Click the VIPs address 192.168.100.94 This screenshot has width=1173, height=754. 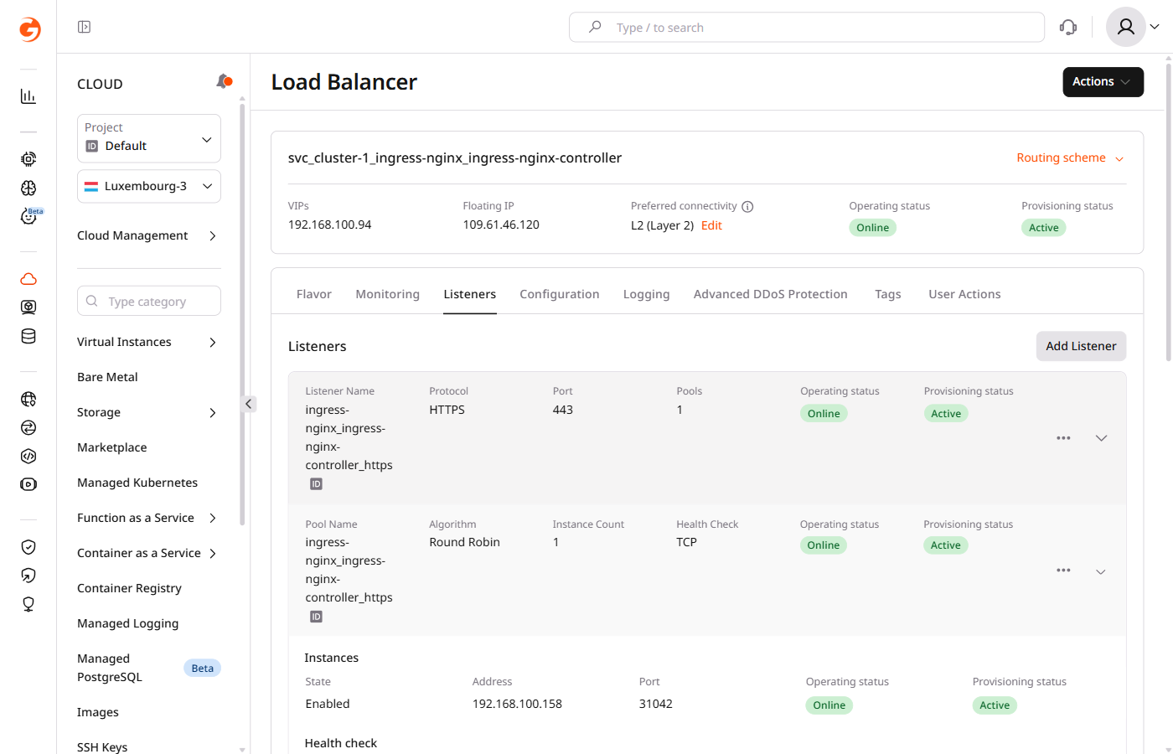coord(330,225)
